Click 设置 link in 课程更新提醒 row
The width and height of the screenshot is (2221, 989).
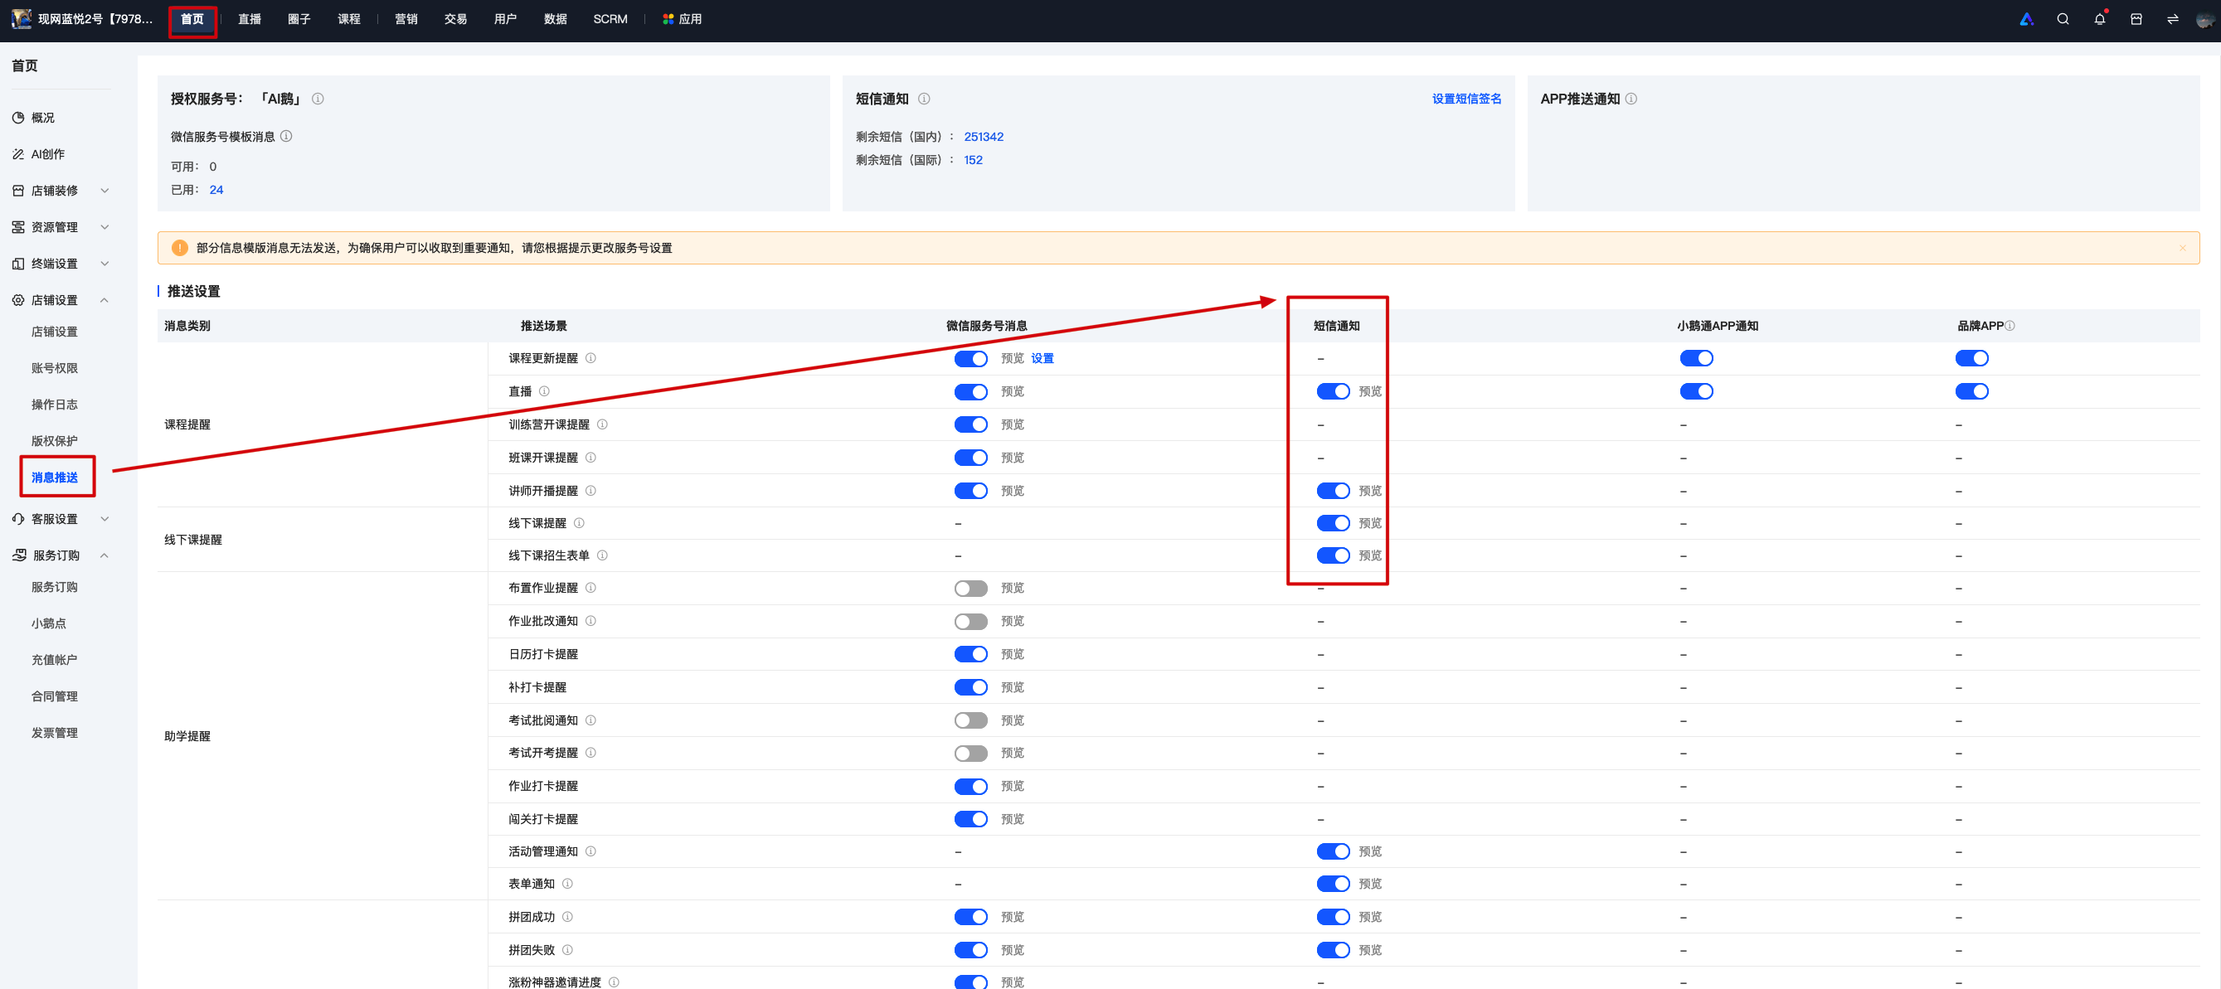click(1042, 358)
